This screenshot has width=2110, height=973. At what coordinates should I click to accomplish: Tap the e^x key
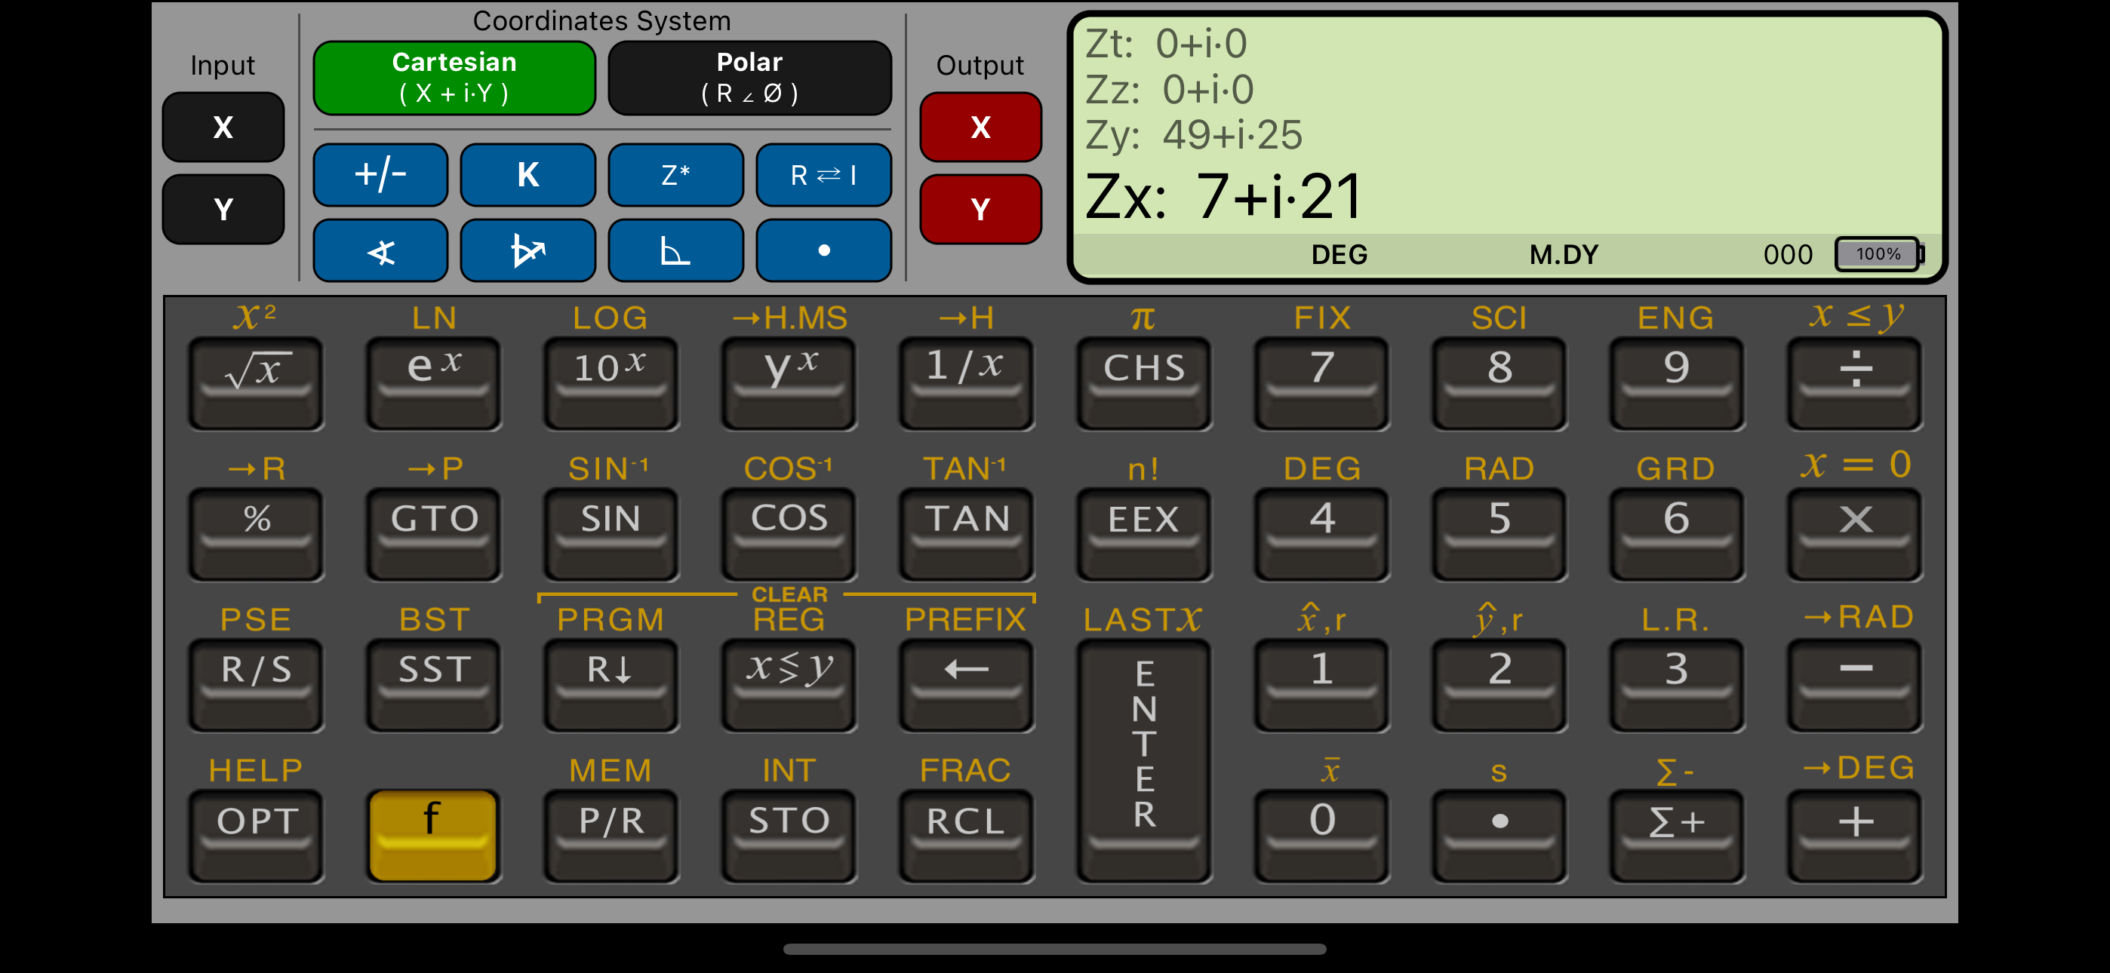(433, 383)
